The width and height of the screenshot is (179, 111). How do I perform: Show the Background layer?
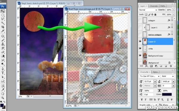[x=140, y=63]
